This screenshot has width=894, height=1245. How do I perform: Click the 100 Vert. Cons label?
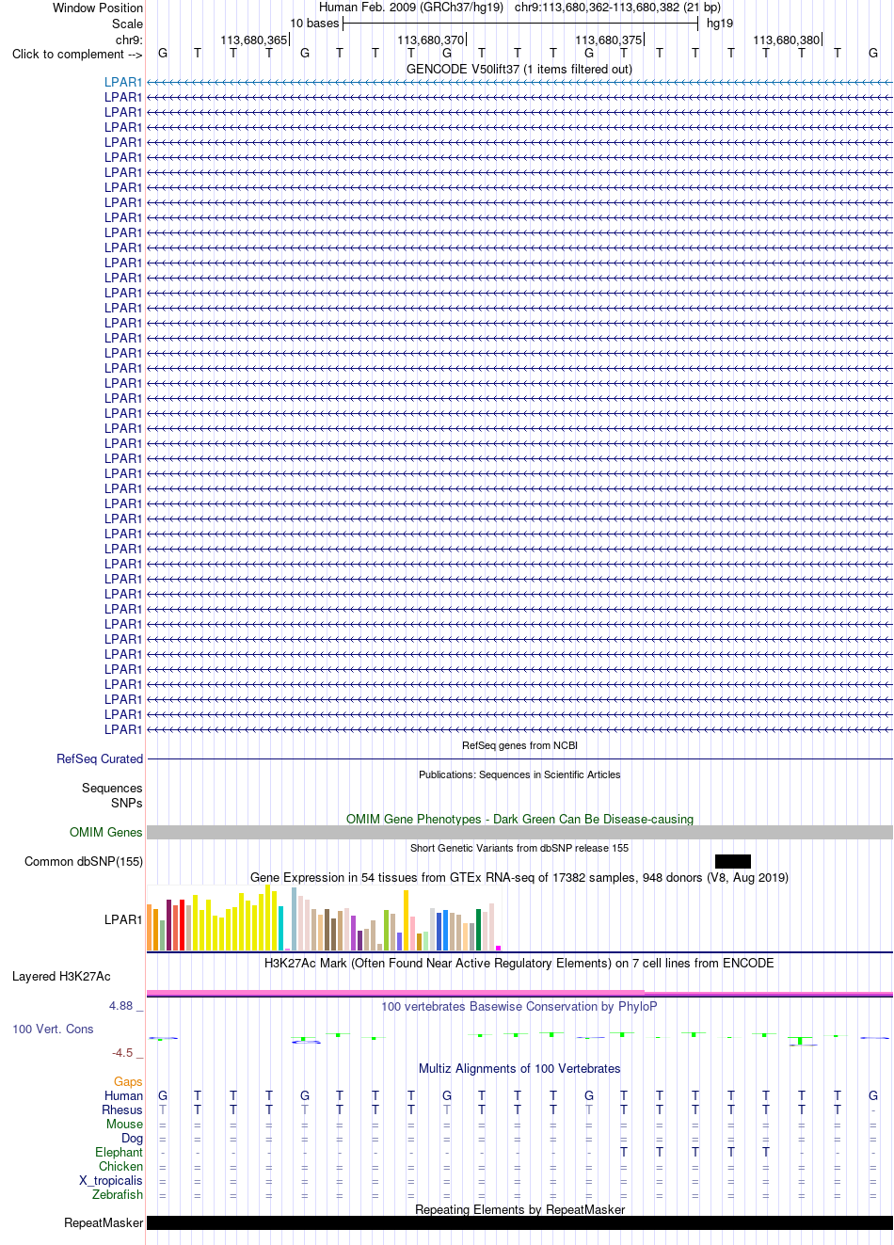pos(53,1029)
